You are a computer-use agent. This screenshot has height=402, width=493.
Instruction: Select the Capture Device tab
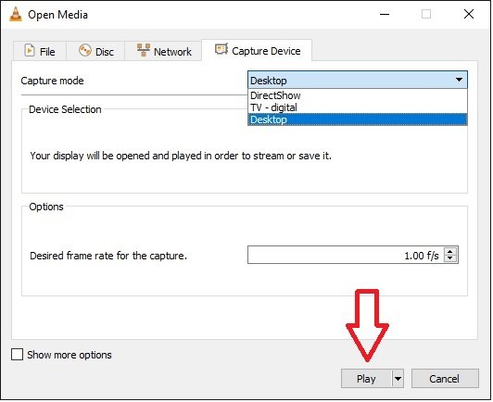pyautogui.click(x=257, y=50)
